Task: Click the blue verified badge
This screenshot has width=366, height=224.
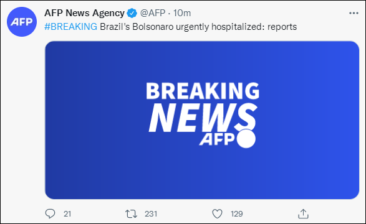Action: tap(132, 13)
